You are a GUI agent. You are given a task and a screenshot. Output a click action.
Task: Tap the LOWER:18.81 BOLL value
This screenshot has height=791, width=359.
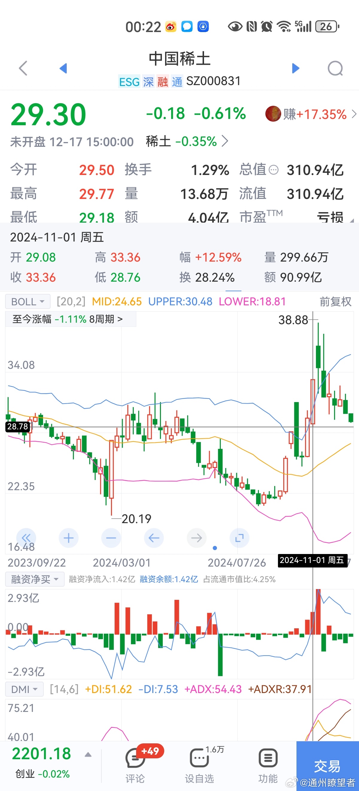(x=252, y=301)
